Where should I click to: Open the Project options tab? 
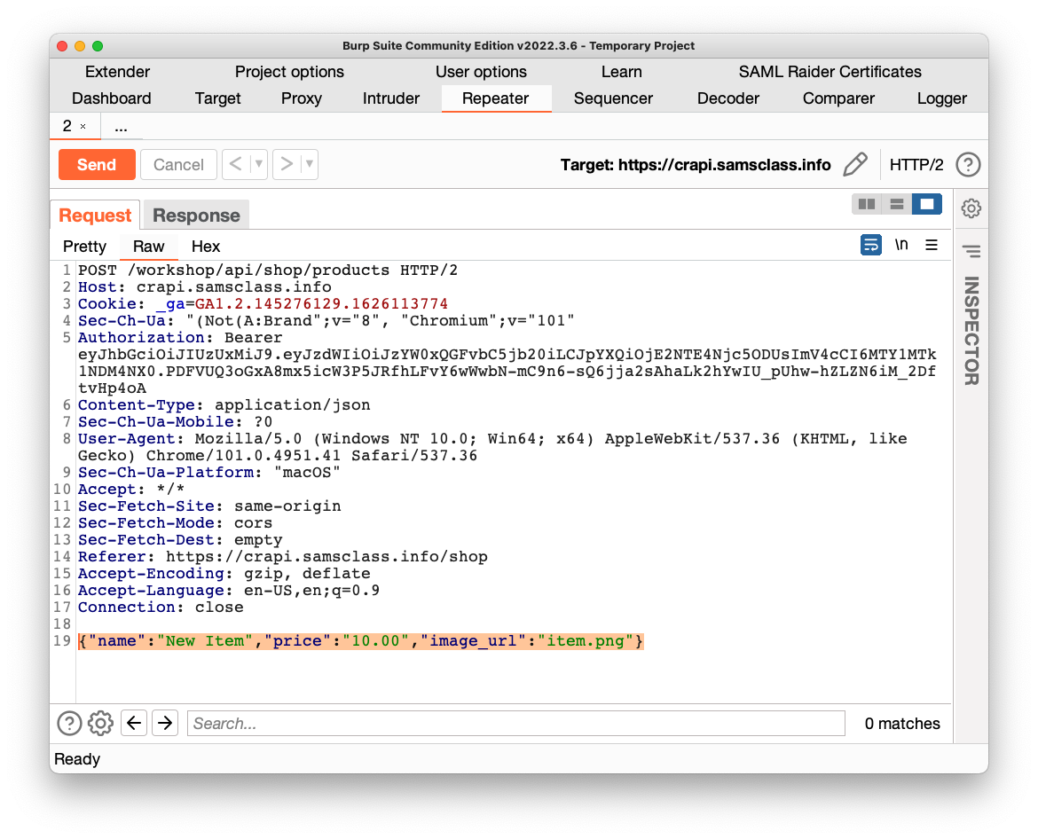click(289, 72)
